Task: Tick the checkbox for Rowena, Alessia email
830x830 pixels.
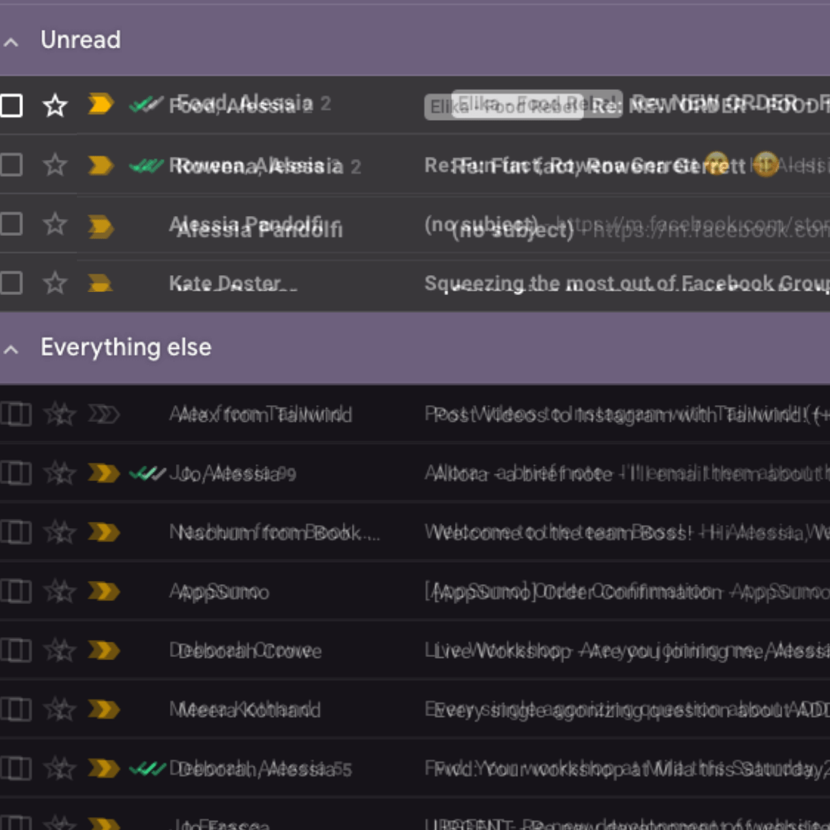Action: pos(12,164)
